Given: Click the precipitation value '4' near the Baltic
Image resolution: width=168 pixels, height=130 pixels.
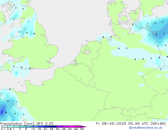Looking at the screenshot, I should click(x=163, y=22).
